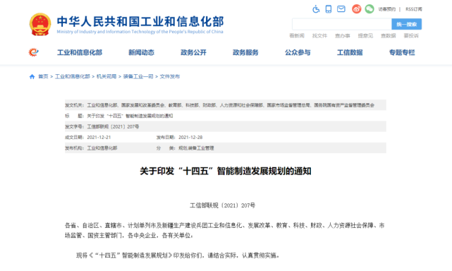
Task: Click the national emblem logo
Action: 40,24
